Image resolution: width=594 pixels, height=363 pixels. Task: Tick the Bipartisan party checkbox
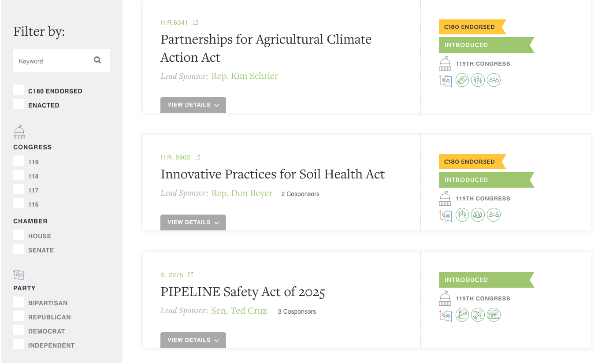(x=19, y=302)
